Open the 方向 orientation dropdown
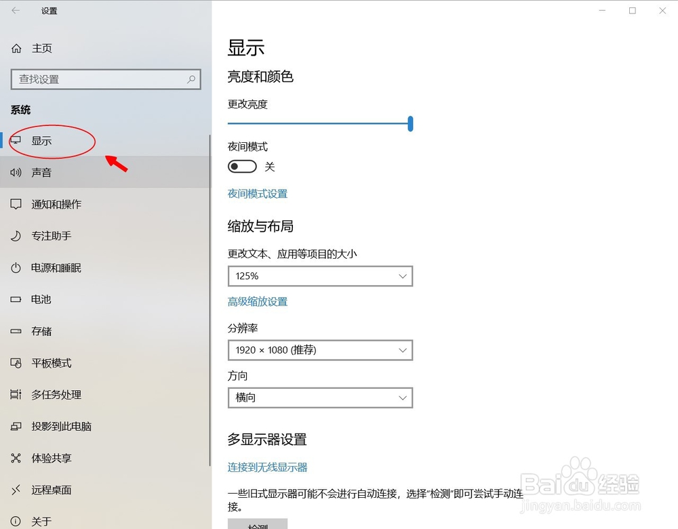The width and height of the screenshot is (678, 529). 320,398
